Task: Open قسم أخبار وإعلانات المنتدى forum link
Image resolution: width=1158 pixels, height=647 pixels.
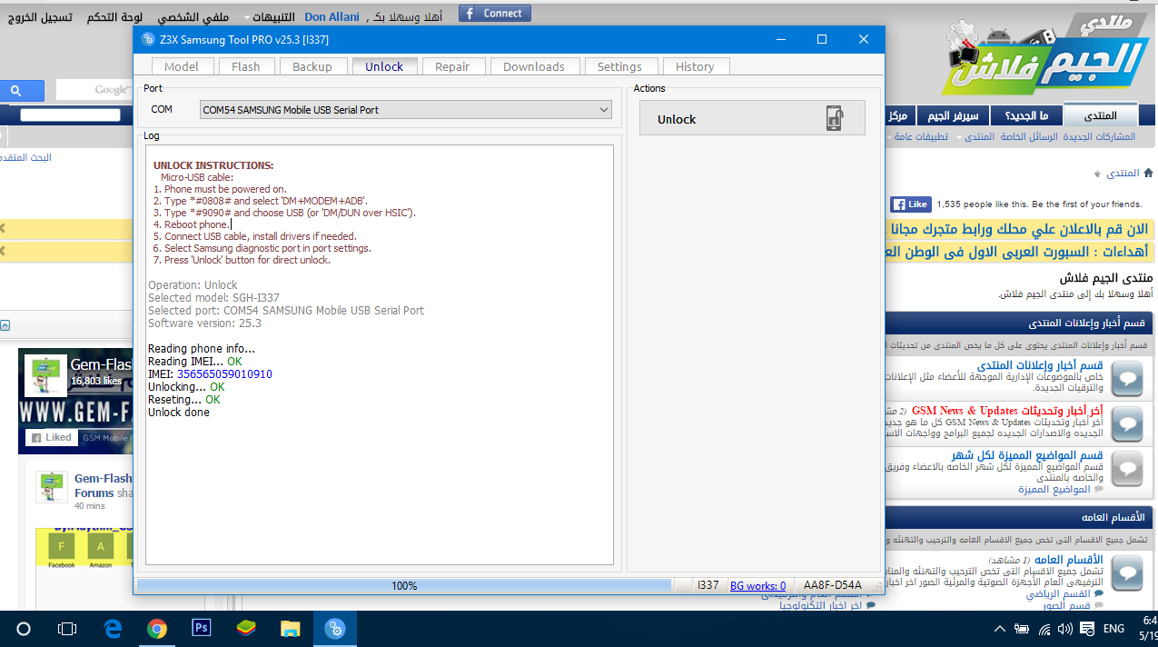Action: [1041, 365]
